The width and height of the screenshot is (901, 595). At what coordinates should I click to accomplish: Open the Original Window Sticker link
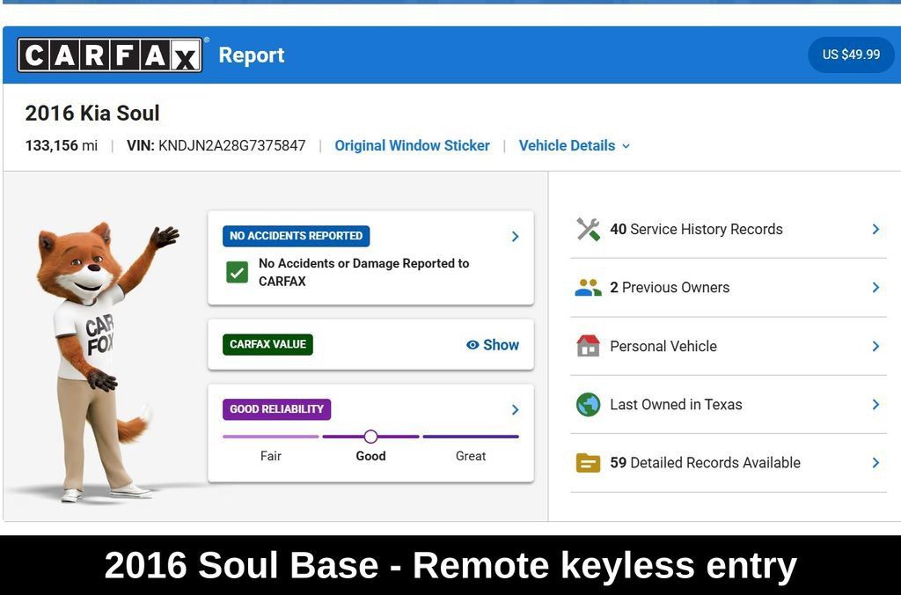point(412,145)
